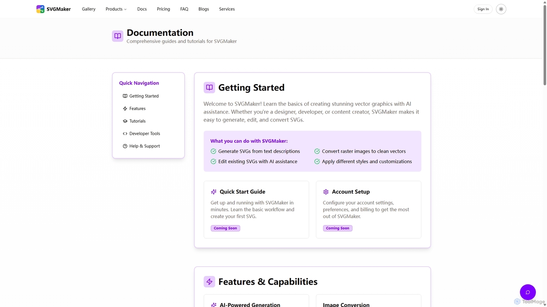Click the book icon beside Getting Started heading
The height and width of the screenshot is (307, 547).
[x=209, y=87]
